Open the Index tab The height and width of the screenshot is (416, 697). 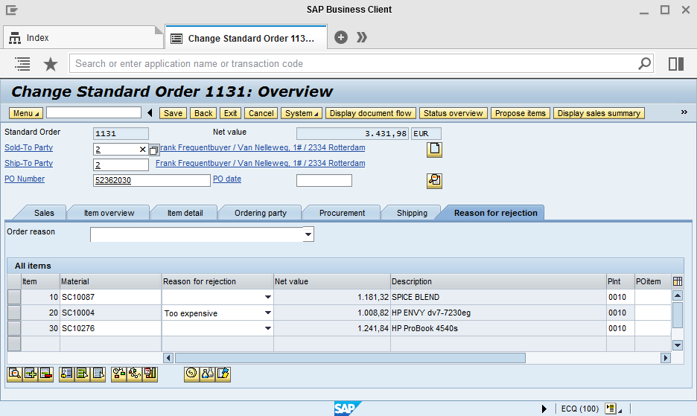tap(83, 38)
